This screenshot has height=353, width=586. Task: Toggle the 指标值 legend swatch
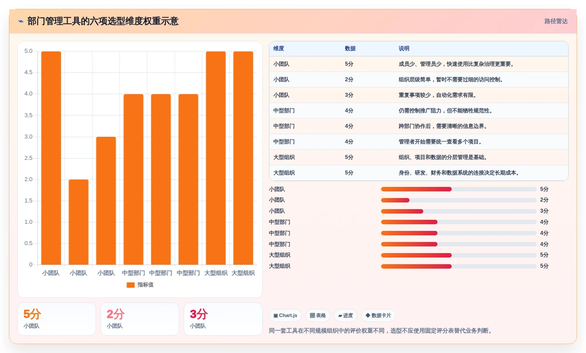tap(131, 285)
